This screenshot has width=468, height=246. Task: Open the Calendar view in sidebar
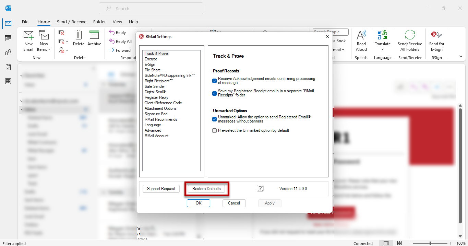[8, 38]
